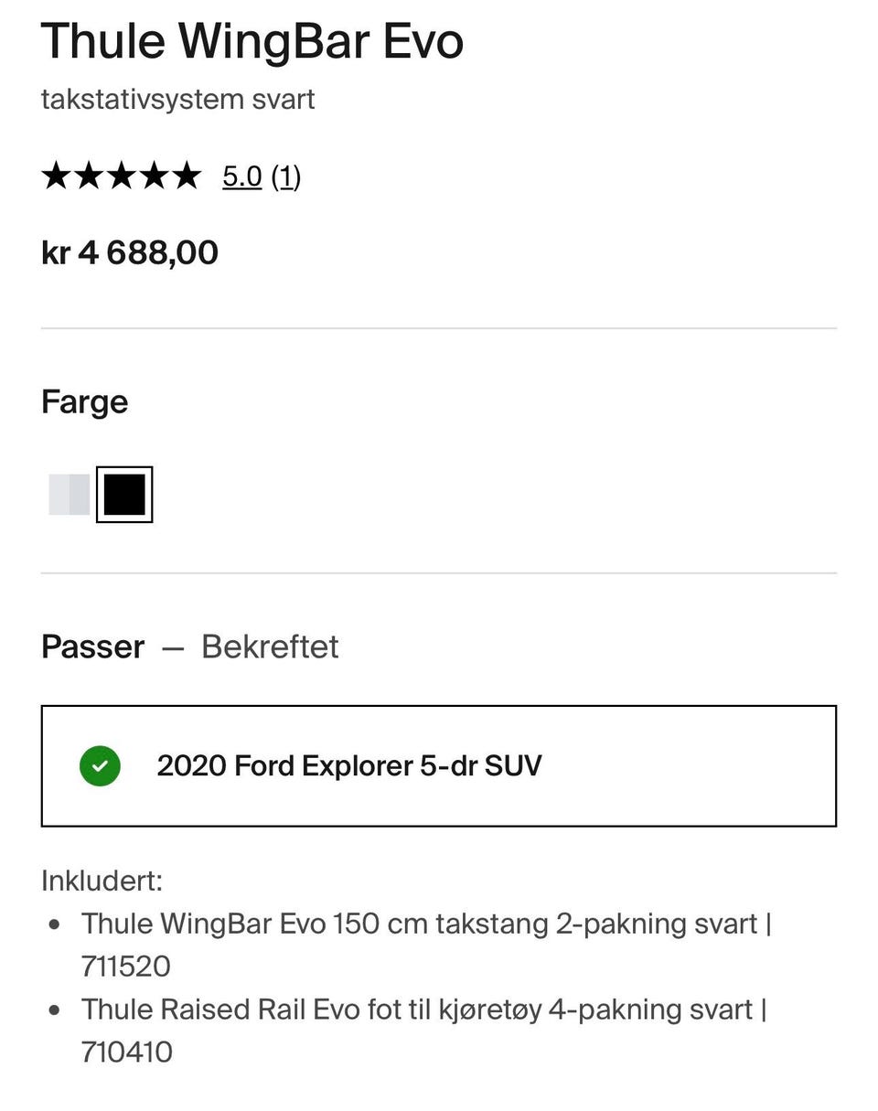Click the last star in the rating

[x=187, y=175]
